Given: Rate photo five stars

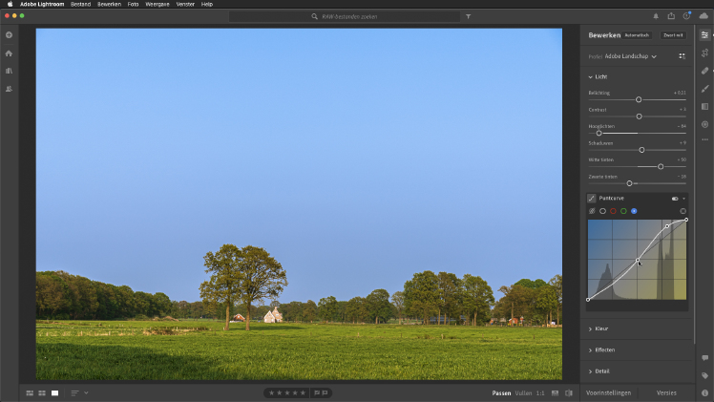Looking at the screenshot, I should point(303,392).
